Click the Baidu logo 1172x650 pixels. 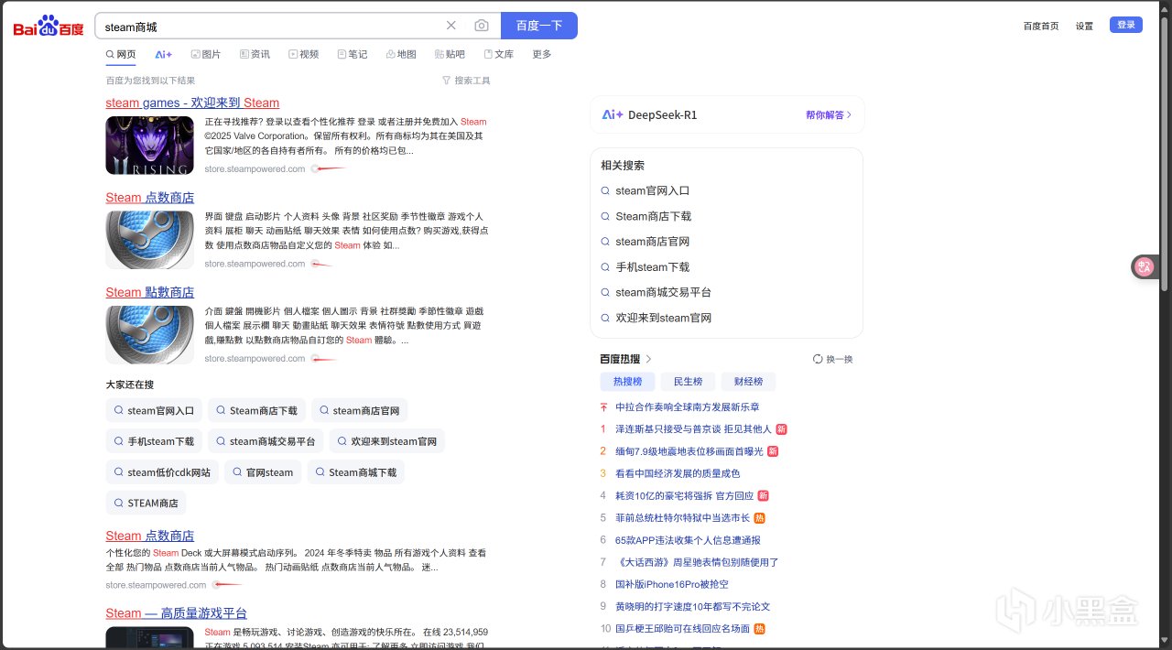(48, 27)
